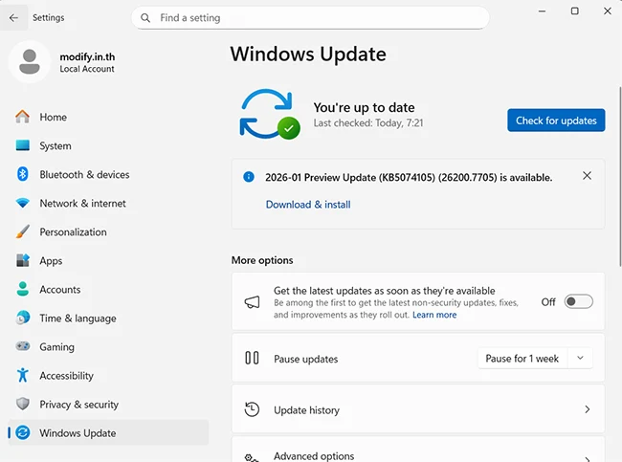Open Gaming settings
622x462 pixels.
tap(108, 347)
